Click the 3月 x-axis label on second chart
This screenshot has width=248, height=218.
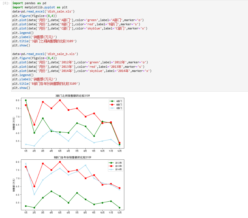click(x=43, y=213)
